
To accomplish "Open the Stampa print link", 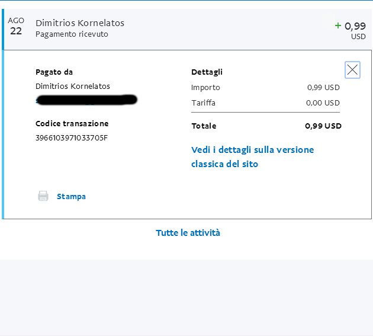I will tap(71, 197).
